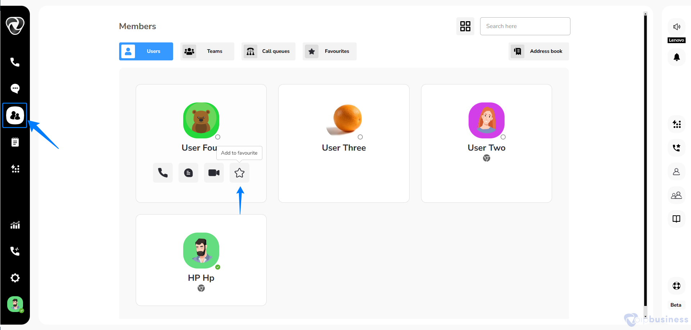Click the call button on User Four card
Screen dimensions: 691x330
pos(163,173)
